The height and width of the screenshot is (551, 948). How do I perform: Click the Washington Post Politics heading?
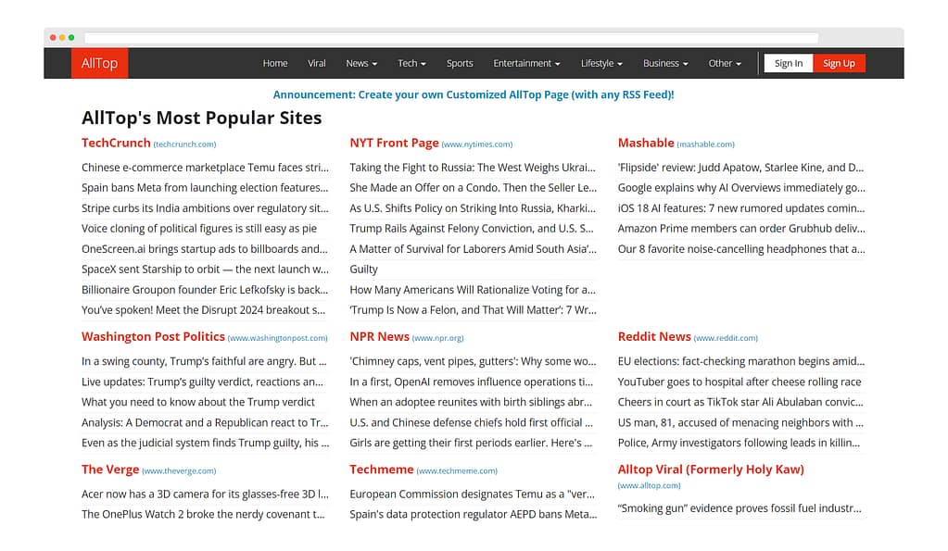tap(154, 337)
